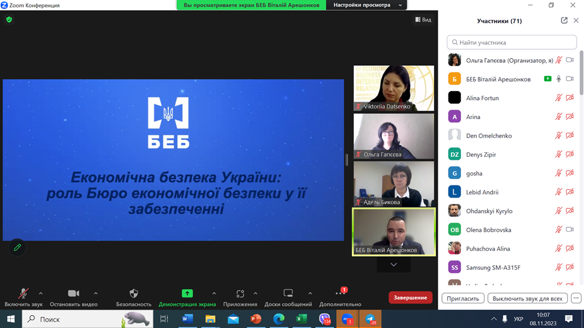Click Пригласить button
The width and height of the screenshot is (584, 328).
tap(463, 298)
